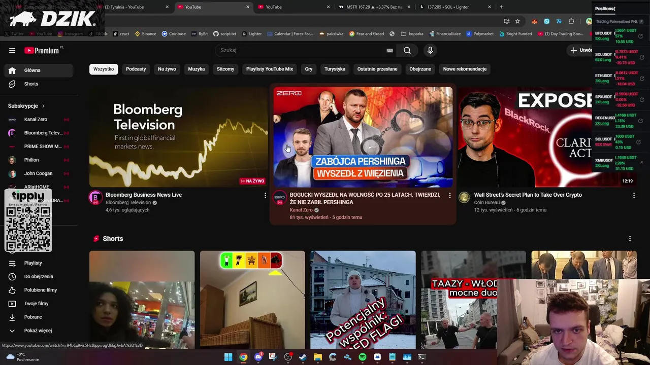The height and width of the screenshot is (365, 650).
Task: Open File Explorer from the taskbar
Action: tap(317, 357)
